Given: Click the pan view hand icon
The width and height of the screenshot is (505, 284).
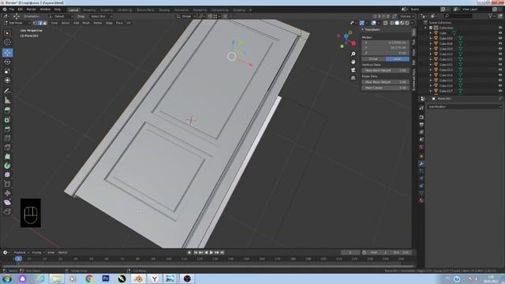Looking at the screenshot, I should (353, 62).
